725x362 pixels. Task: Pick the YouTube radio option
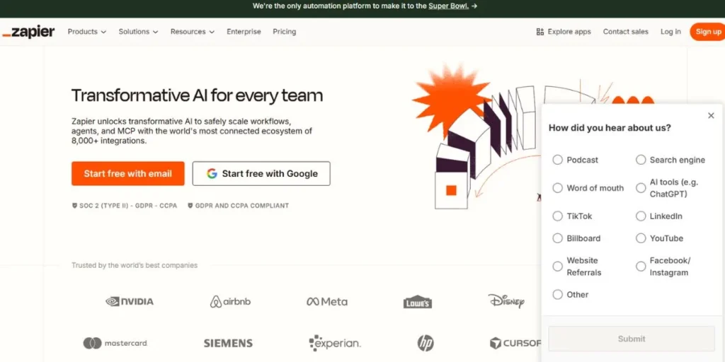coord(640,238)
